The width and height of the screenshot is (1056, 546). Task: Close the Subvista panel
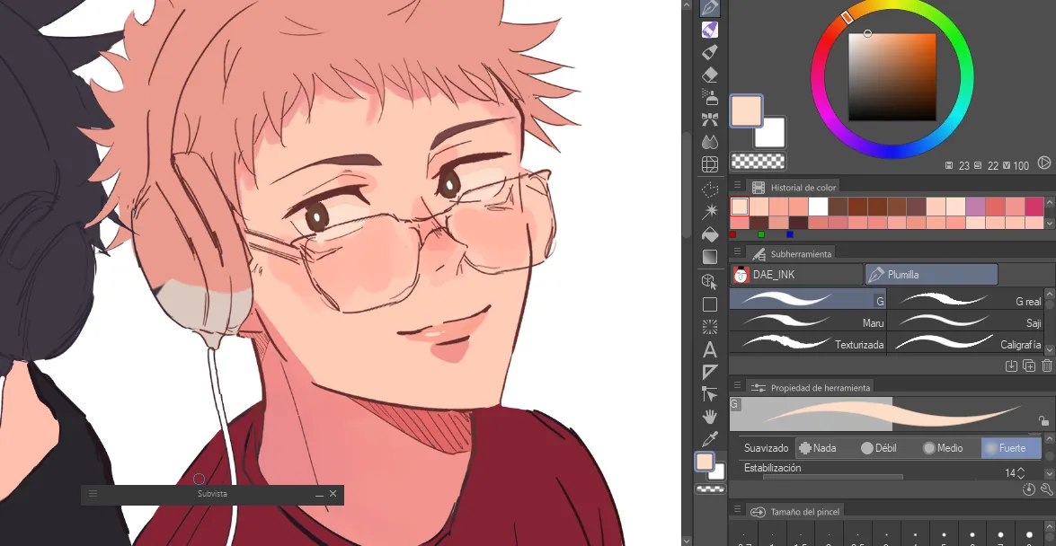coord(333,494)
